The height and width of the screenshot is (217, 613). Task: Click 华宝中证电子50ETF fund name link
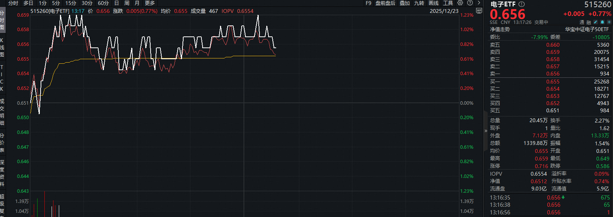[x=586, y=29]
